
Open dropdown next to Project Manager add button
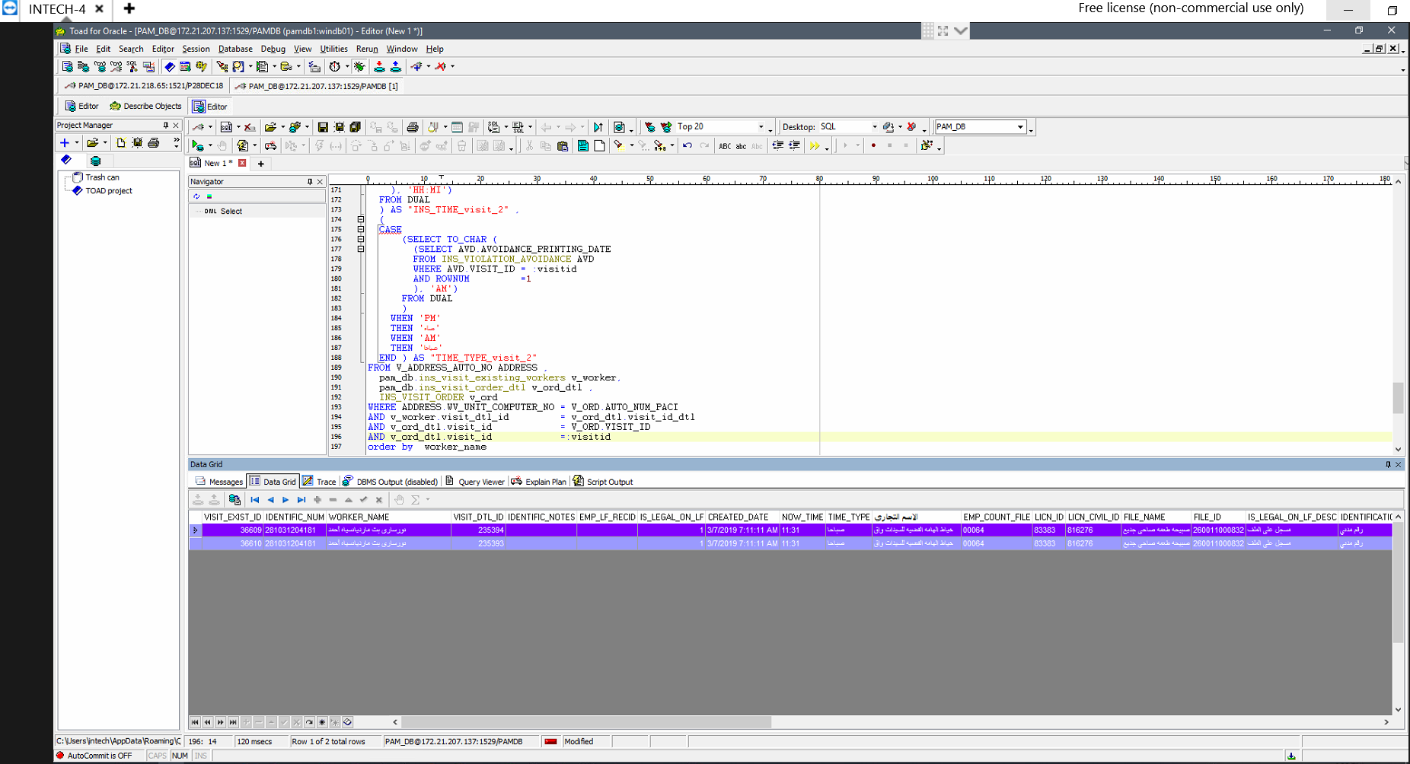[x=77, y=142]
